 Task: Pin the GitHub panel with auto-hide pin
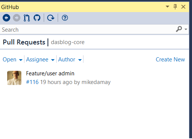tap(175, 7)
